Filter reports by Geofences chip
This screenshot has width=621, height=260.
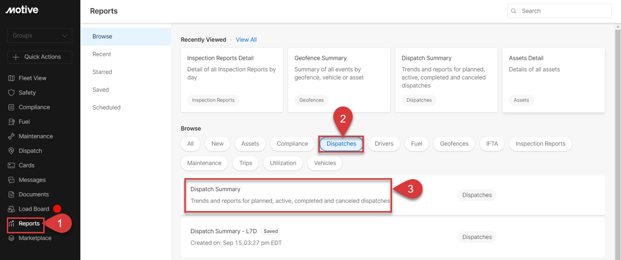coord(454,144)
